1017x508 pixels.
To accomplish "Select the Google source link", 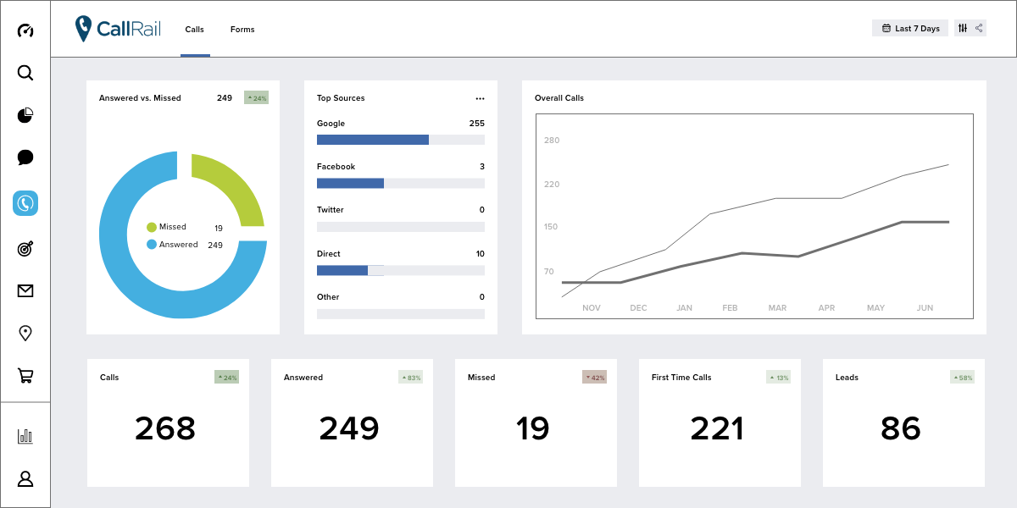I will click(x=330, y=123).
